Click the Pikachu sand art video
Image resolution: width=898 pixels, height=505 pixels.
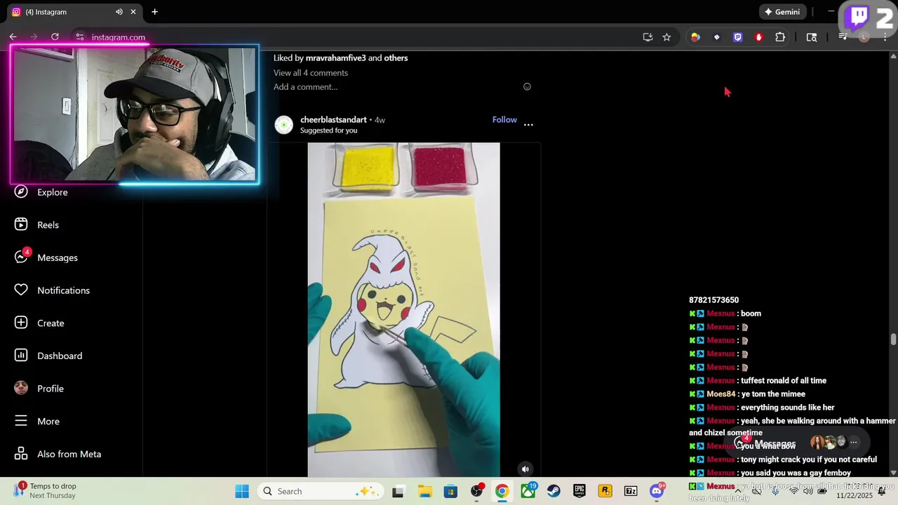(x=403, y=309)
